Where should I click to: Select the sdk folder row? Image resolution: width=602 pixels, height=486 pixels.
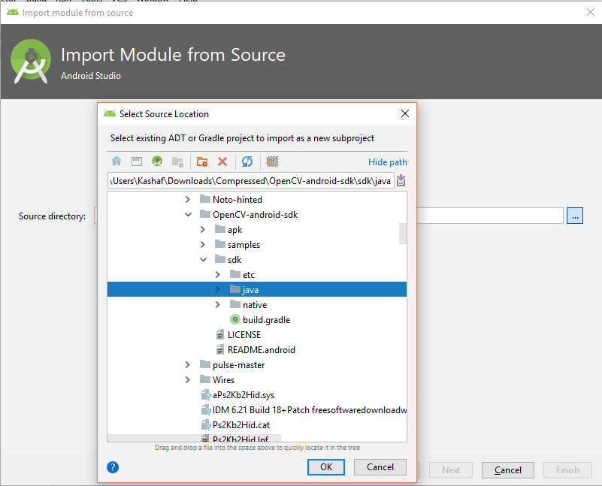tap(257, 260)
